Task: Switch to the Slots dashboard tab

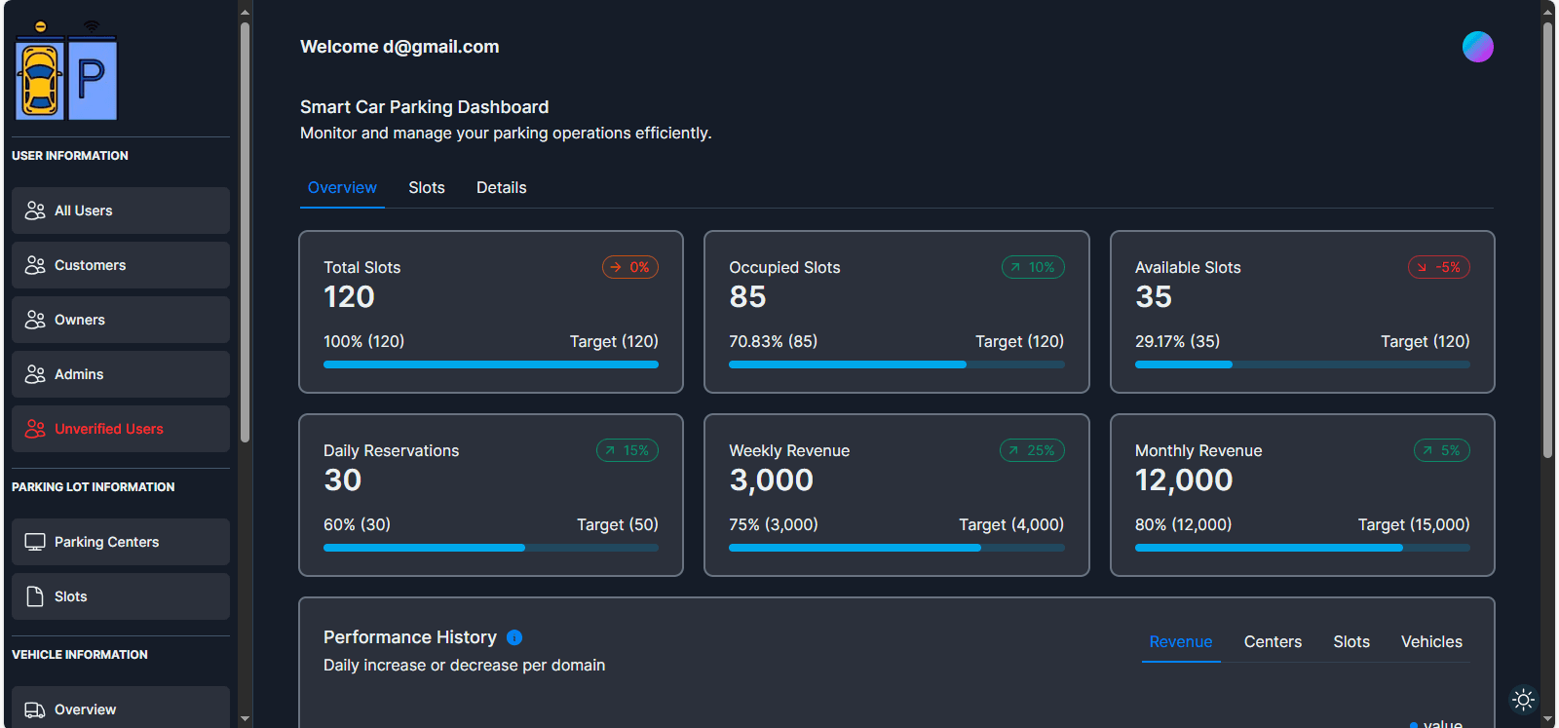Action: click(426, 188)
